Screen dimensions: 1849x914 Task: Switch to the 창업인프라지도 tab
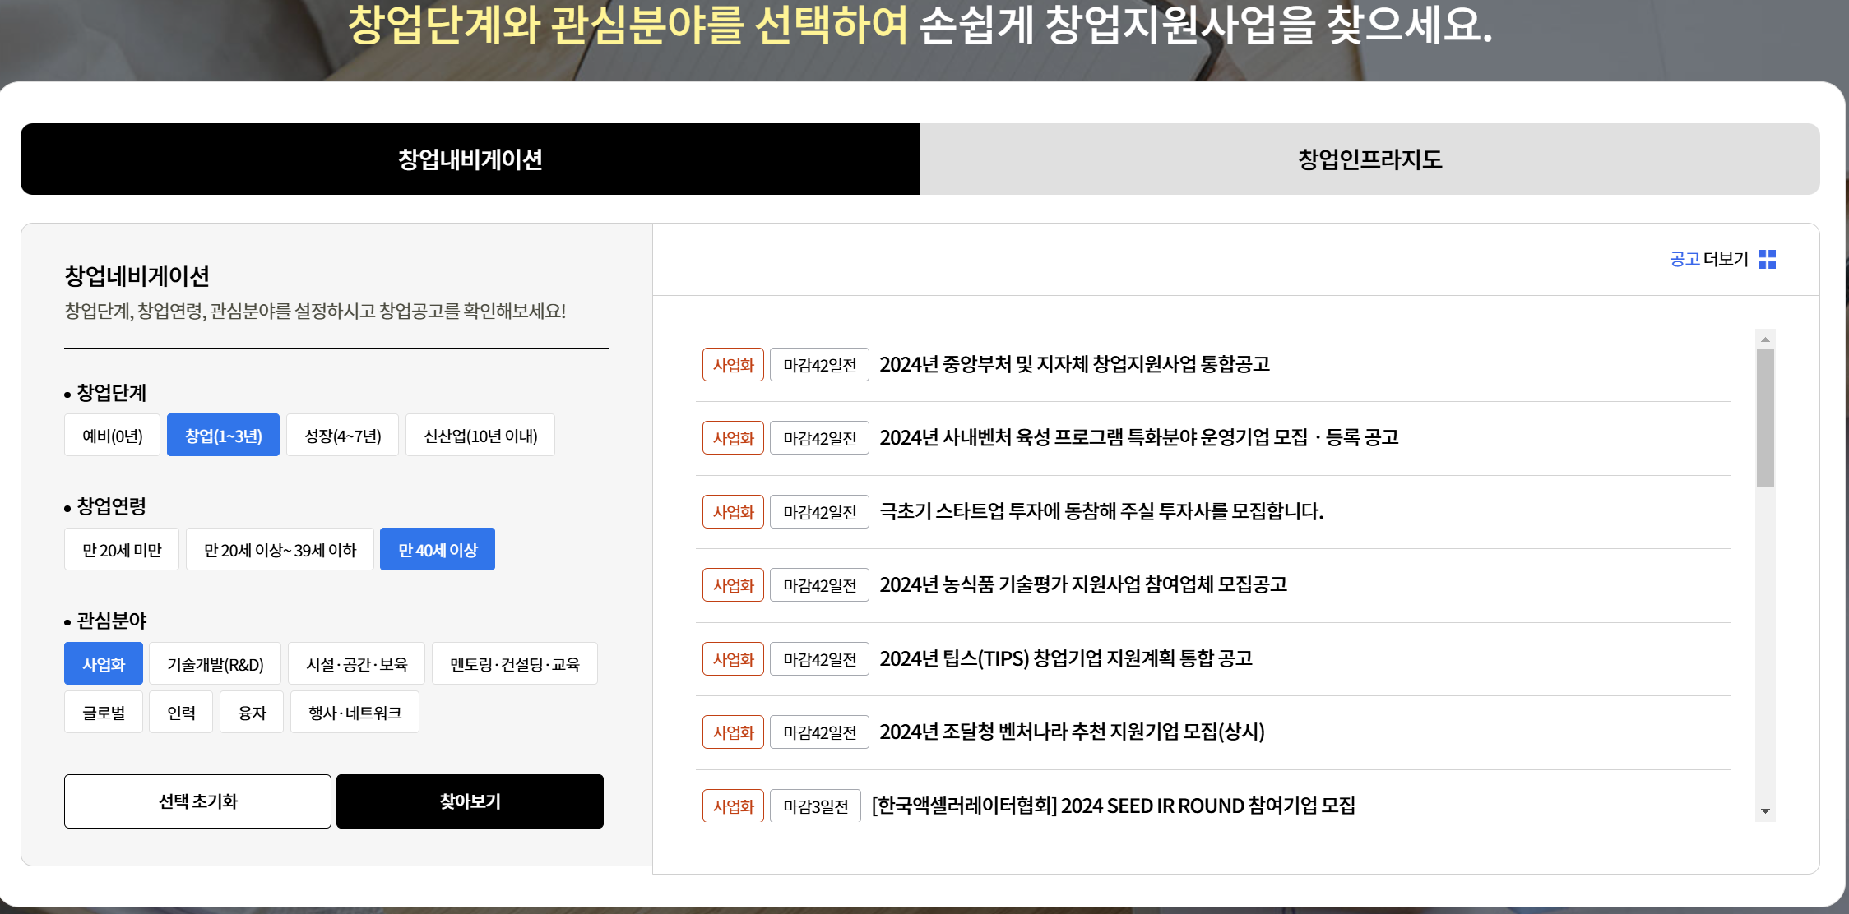tap(1369, 159)
